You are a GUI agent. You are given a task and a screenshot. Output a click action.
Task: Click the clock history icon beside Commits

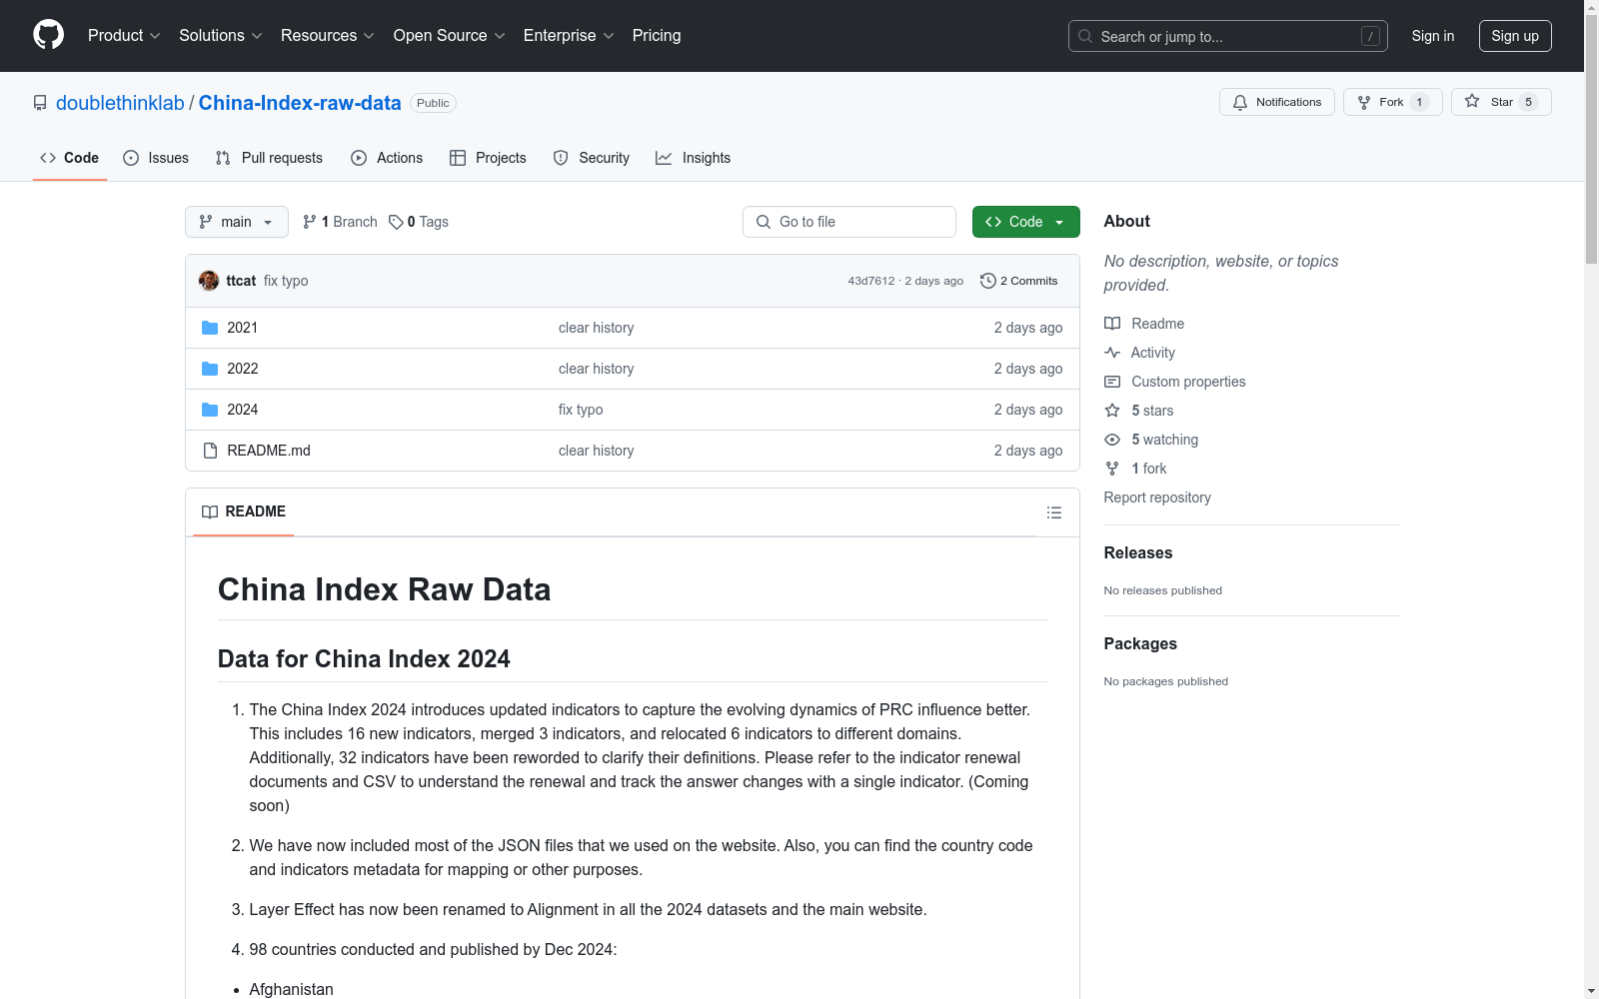click(988, 281)
